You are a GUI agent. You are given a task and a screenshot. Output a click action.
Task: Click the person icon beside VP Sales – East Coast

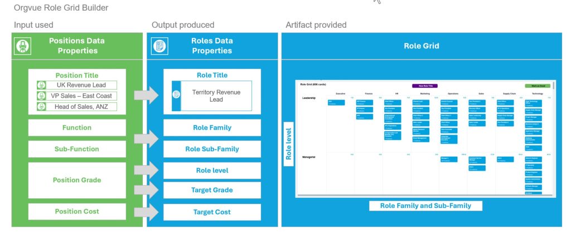(41, 96)
